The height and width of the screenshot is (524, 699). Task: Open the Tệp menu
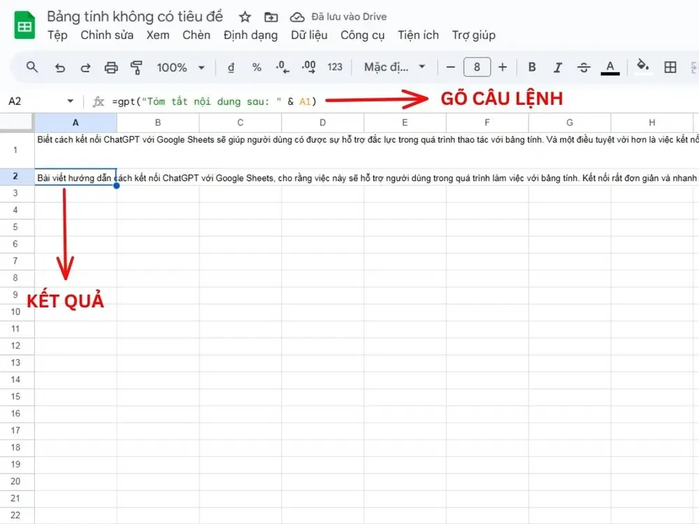(57, 35)
